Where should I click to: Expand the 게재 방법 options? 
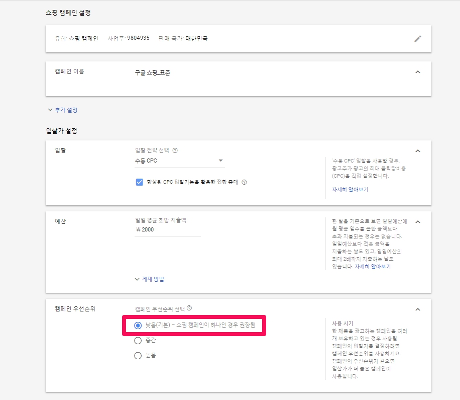pos(149,279)
